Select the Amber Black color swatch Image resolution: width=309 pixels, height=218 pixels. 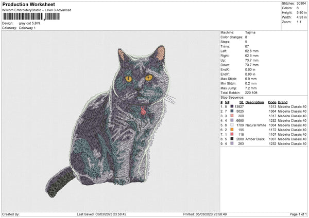tap(232, 139)
